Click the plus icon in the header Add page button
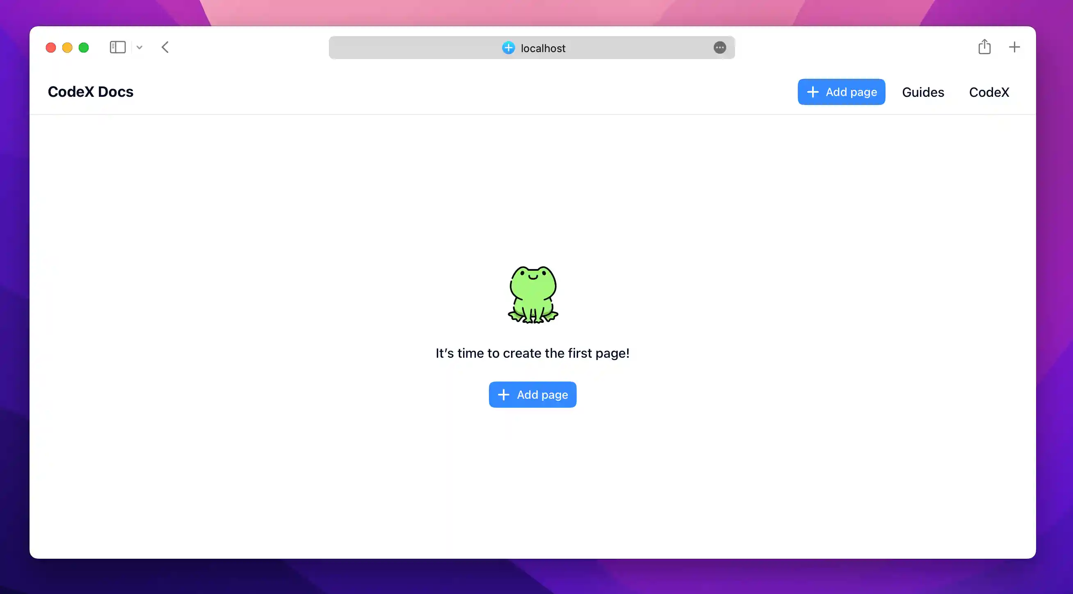This screenshot has width=1073, height=594. point(813,92)
